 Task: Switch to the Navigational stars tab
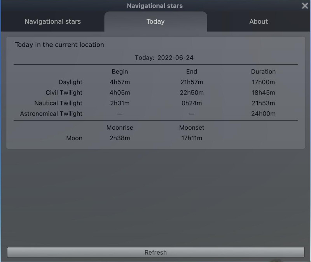(52, 21)
